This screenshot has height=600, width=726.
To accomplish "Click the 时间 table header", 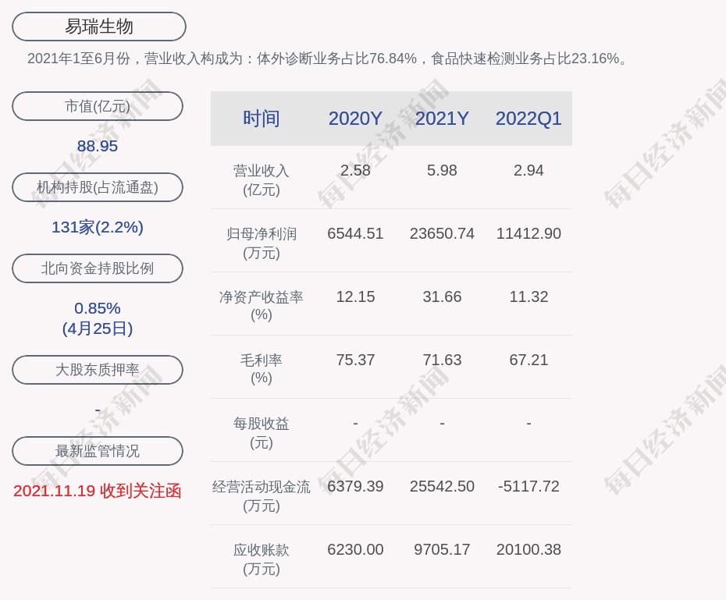I will click(x=262, y=119).
